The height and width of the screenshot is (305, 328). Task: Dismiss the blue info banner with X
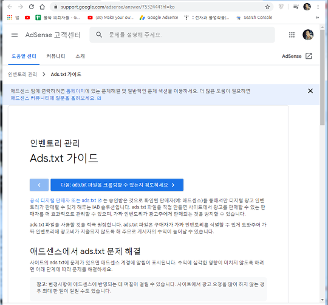coord(310,91)
